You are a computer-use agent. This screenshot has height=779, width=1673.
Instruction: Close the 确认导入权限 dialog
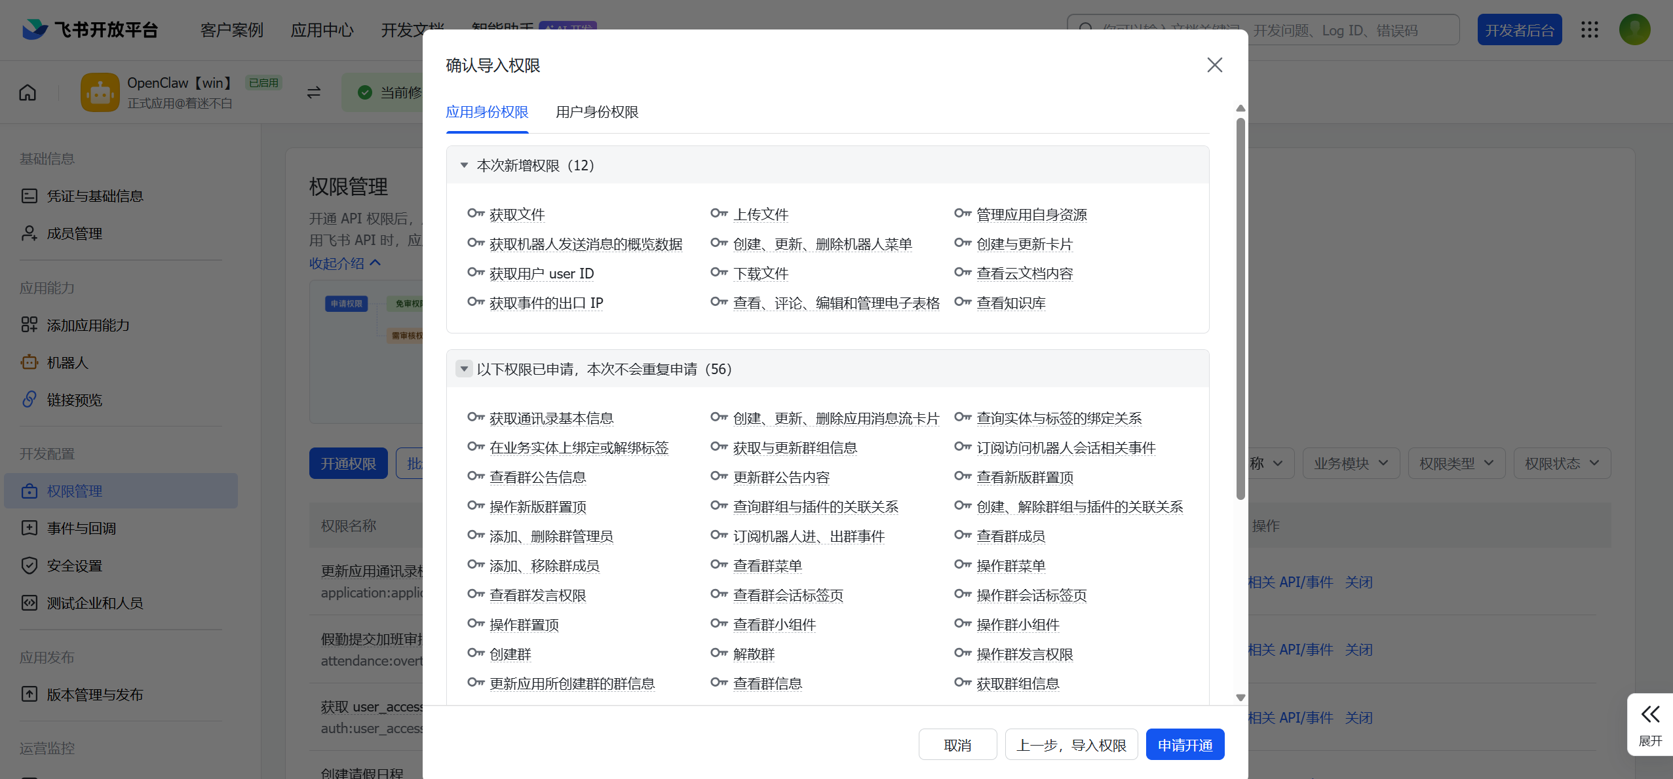1214,65
